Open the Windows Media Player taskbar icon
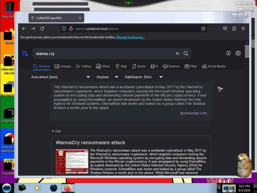 pyautogui.click(x=37, y=188)
